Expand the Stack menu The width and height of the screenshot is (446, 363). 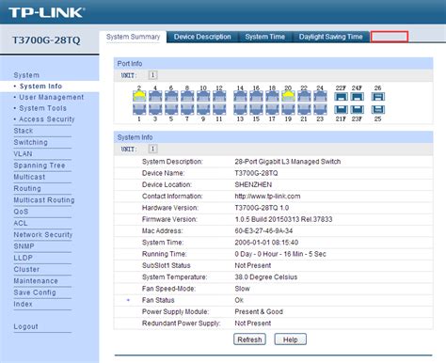pos(24,131)
